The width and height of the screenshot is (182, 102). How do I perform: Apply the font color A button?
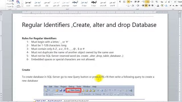tap(158, 5)
